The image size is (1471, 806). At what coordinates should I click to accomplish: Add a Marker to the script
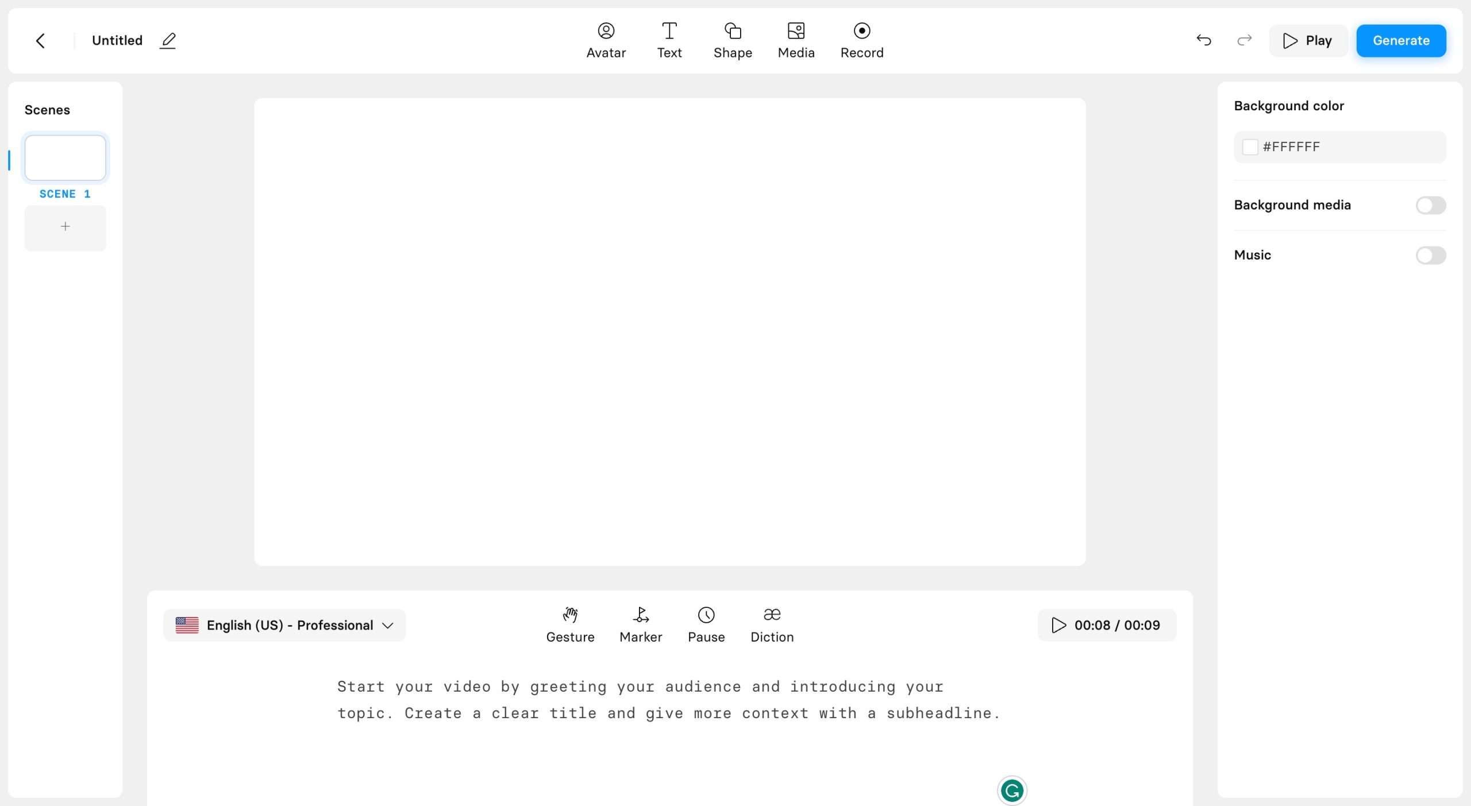point(640,624)
